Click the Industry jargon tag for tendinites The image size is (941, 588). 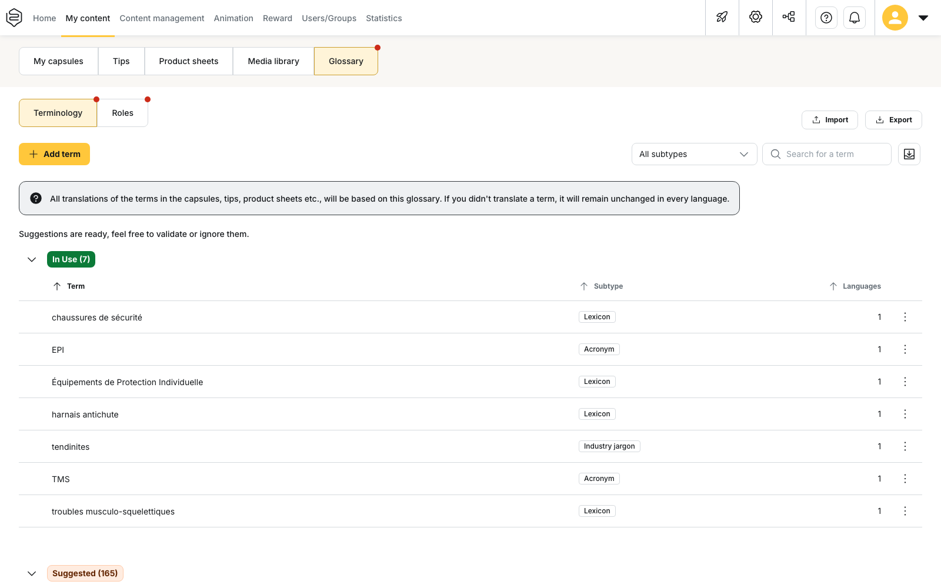click(609, 446)
